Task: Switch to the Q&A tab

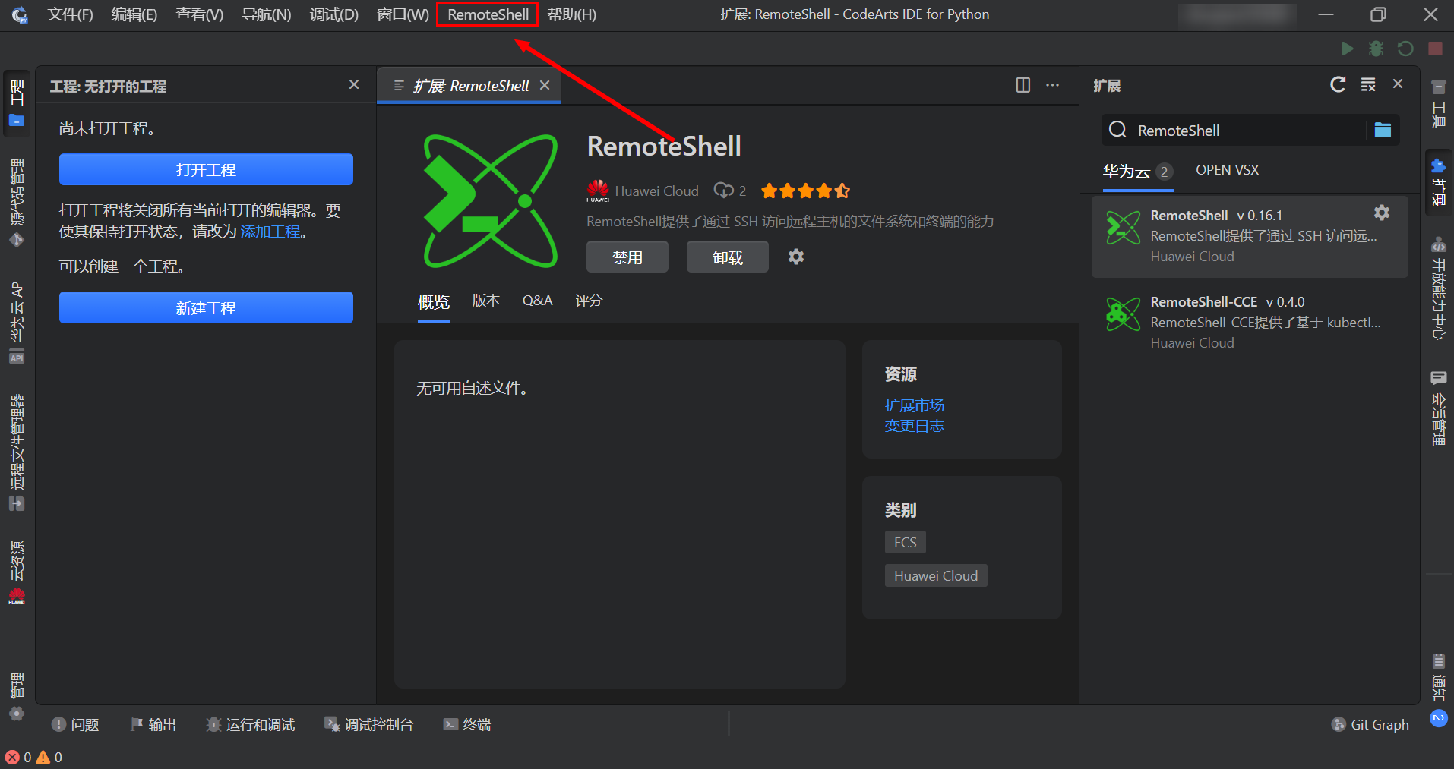Action: [537, 301]
